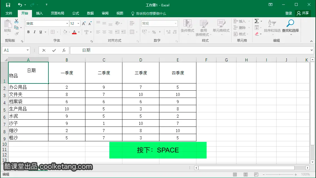Open the 文件 File tab
316x178 pixels.
point(9,13)
